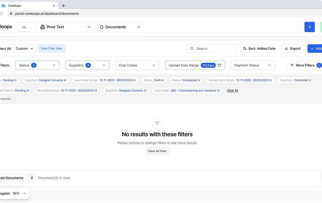Open a new browser tab

point(64,6)
